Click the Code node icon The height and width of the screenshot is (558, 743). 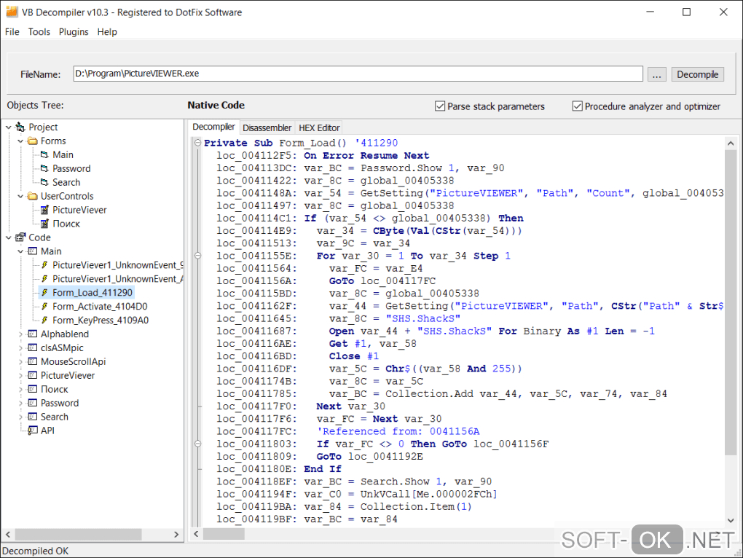tap(20, 238)
